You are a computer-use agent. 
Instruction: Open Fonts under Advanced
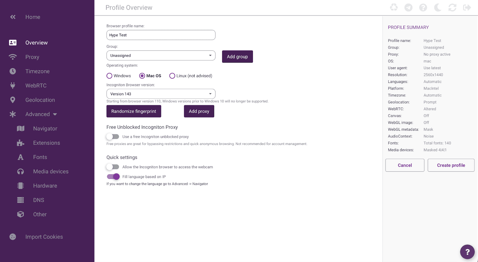pos(40,157)
